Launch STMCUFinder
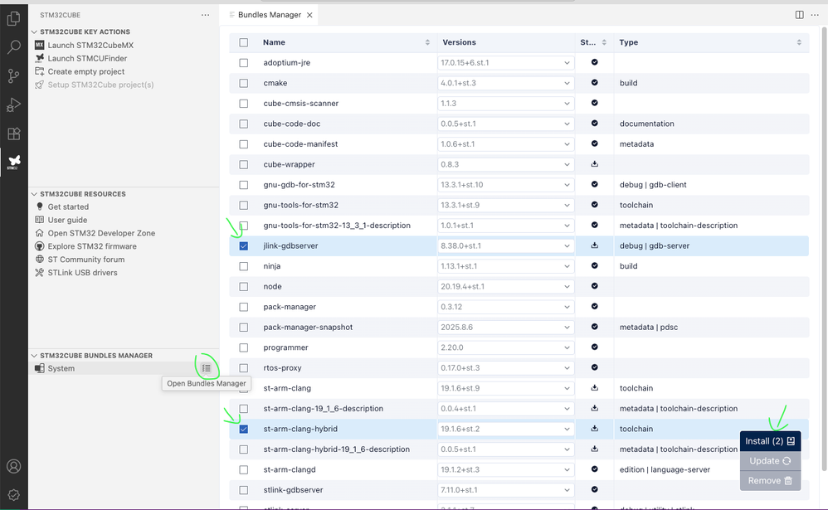The image size is (828, 510). (x=87, y=58)
